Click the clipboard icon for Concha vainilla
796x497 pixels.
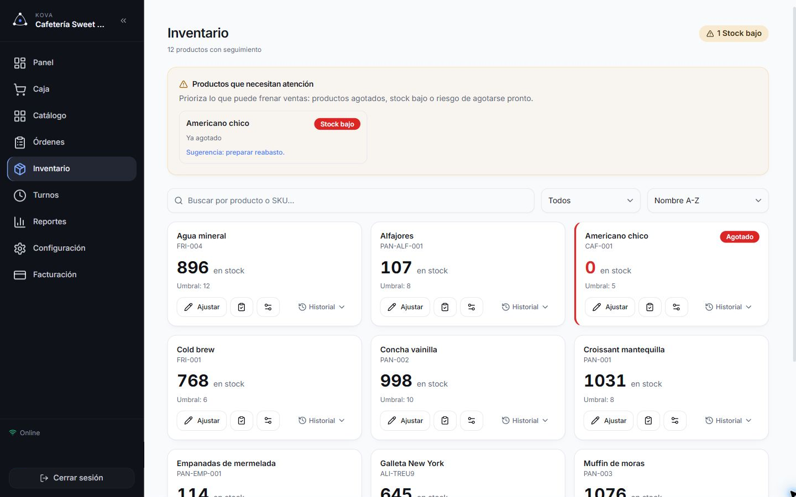[x=445, y=421]
